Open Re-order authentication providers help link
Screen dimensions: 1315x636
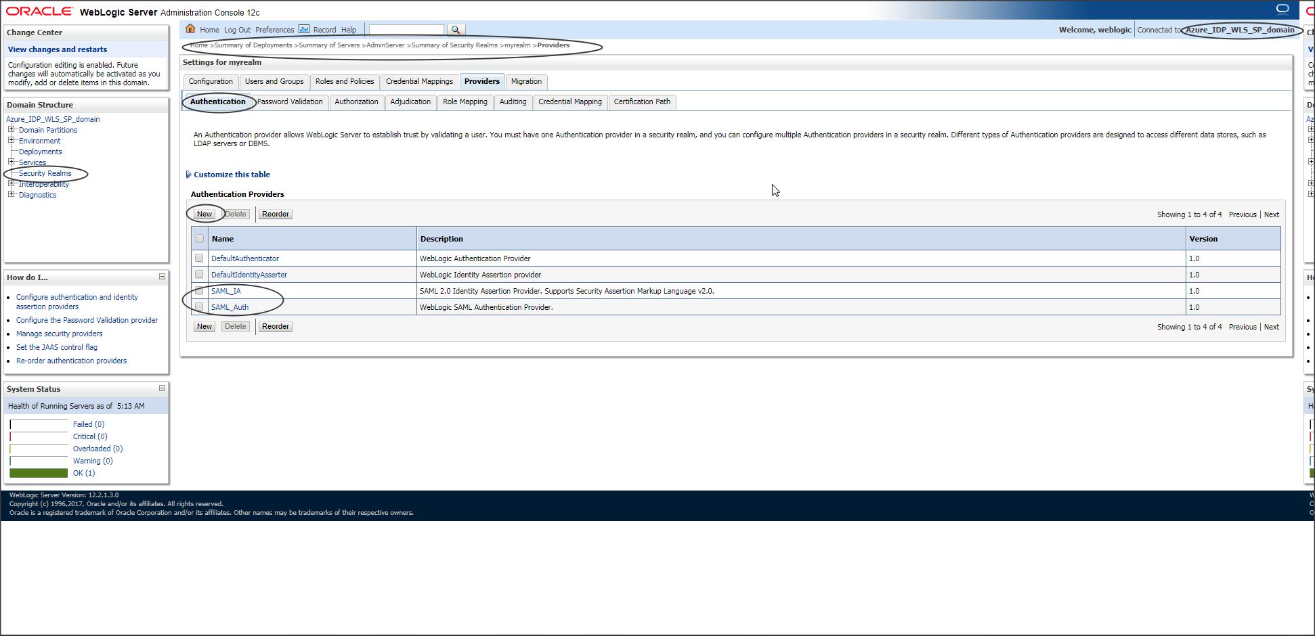(x=71, y=361)
